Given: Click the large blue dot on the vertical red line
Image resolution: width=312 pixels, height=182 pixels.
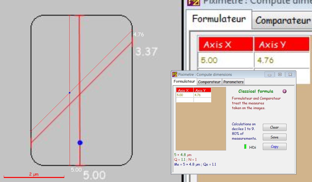Looking at the screenshot, I should coord(80,143).
